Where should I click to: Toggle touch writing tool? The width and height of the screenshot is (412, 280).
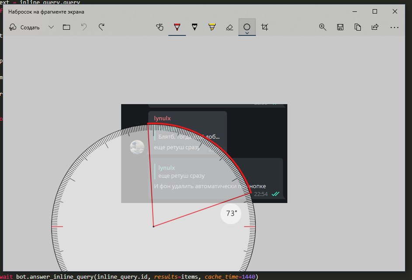[160, 27]
